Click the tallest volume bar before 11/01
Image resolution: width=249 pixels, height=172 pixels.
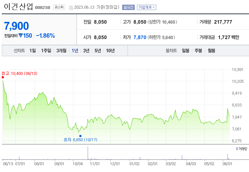[88, 153]
